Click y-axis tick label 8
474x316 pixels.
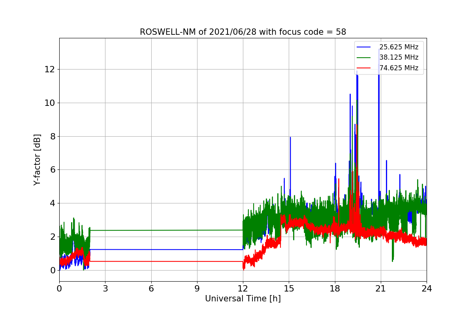click(53, 136)
